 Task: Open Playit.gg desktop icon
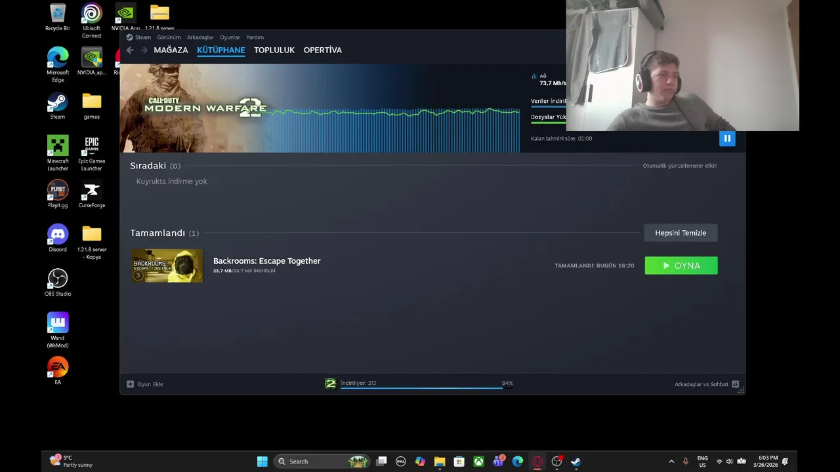pos(58,194)
